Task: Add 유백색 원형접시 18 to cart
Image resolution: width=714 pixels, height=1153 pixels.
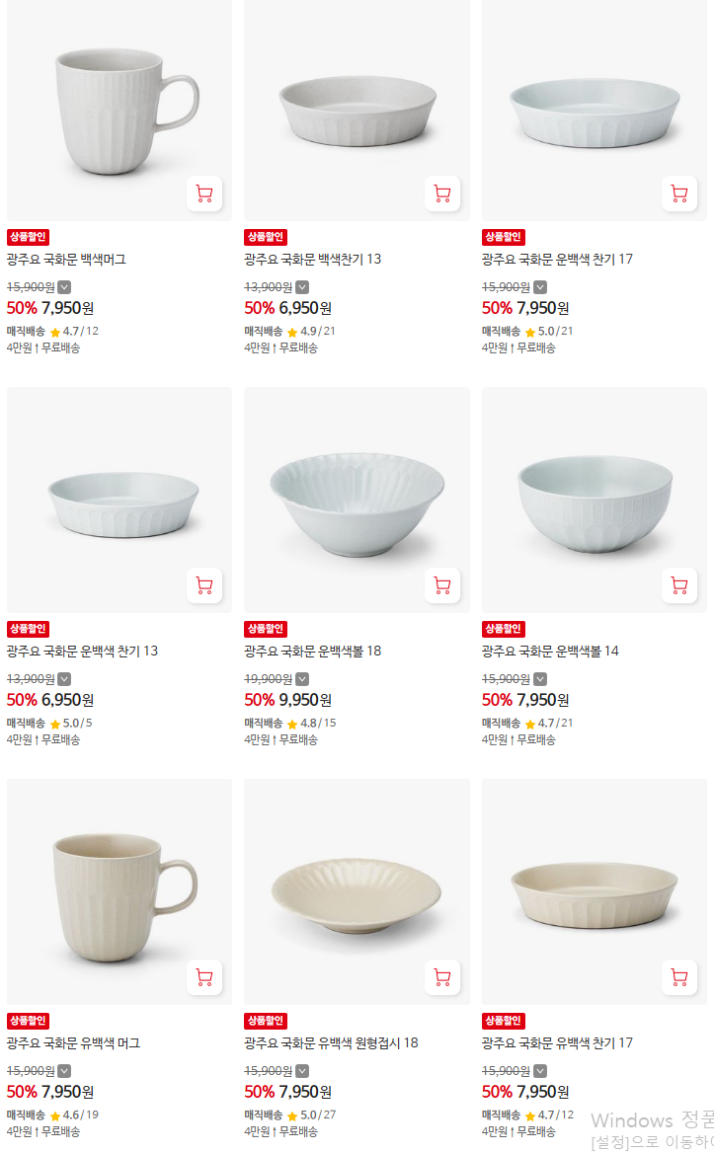Action: (x=442, y=978)
